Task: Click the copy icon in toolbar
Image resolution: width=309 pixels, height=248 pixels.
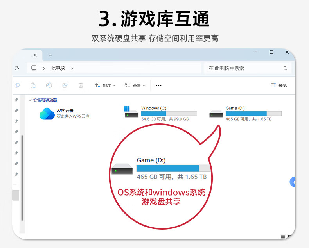Action: point(17,86)
